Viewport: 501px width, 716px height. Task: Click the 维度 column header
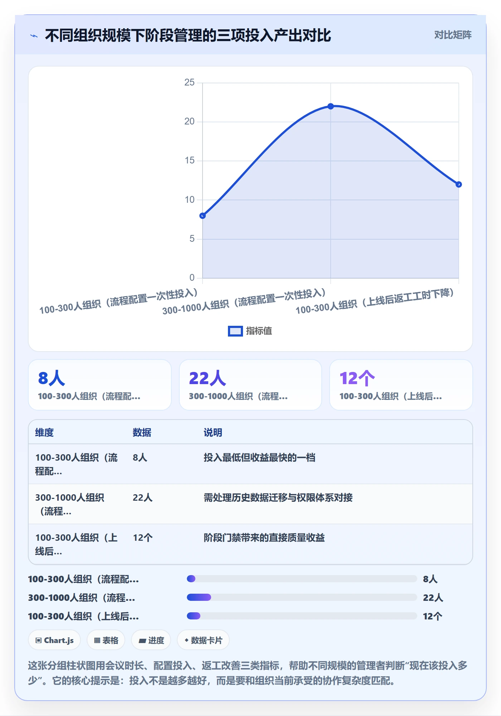click(x=44, y=432)
